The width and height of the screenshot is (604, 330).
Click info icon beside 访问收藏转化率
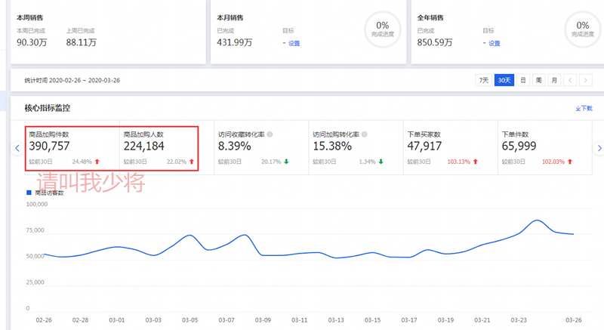pyautogui.click(x=270, y=134)
